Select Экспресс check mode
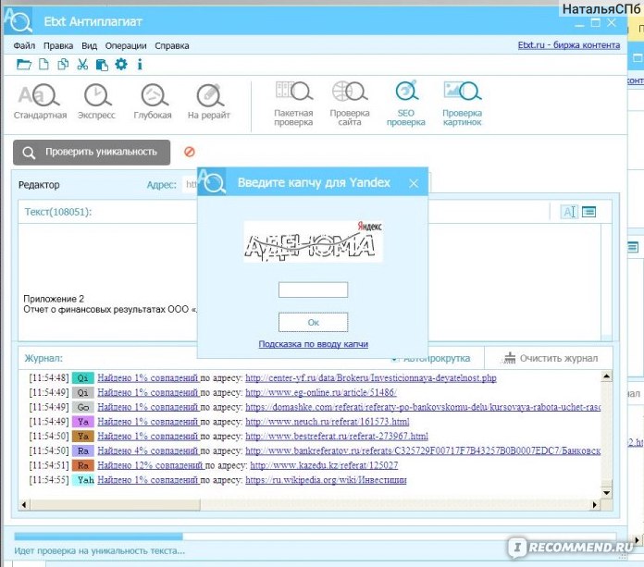 pos(96,102)
